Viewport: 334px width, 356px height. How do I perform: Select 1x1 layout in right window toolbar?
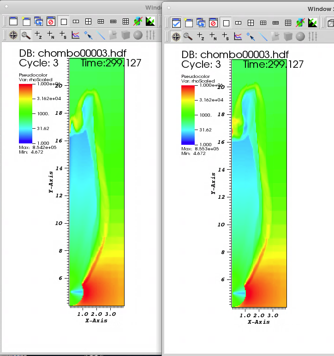tap(226, 23)
